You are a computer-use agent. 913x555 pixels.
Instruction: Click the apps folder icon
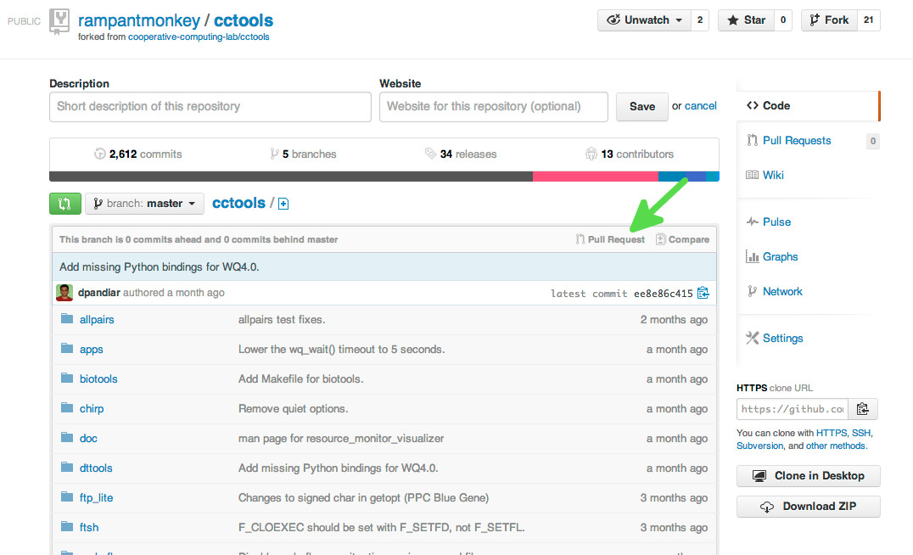pos(68,348)
